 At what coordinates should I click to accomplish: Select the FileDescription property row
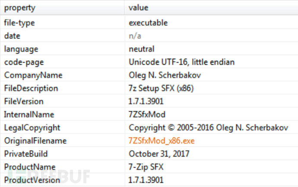pyautogui.click(x=31, y=89)
